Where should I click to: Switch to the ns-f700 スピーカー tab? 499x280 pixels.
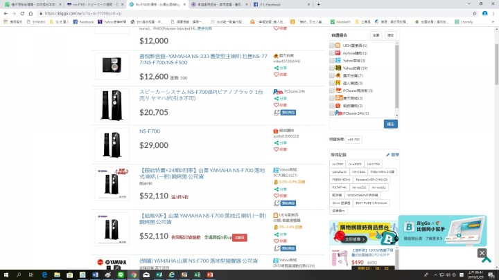[95, 4]
